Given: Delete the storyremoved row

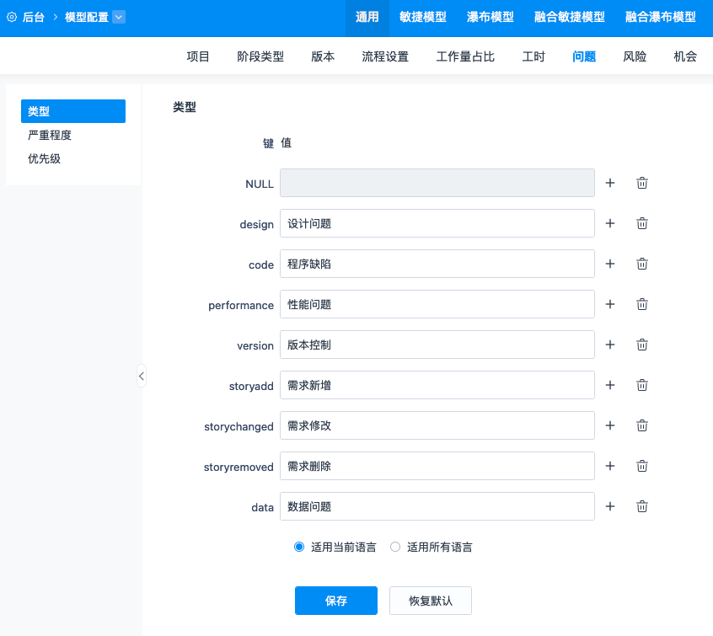Looking at the screenshot, I should [x=641, y=466].
